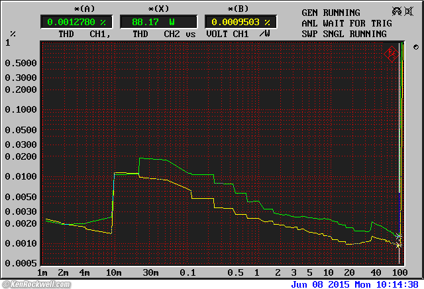Click the *(B) cursor label
Image resolution: width=424 pixels, height=289 pixels.
point(237,9)
